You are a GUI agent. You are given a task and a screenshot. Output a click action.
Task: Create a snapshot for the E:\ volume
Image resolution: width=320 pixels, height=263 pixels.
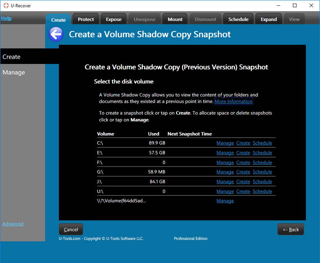point(243,152)
